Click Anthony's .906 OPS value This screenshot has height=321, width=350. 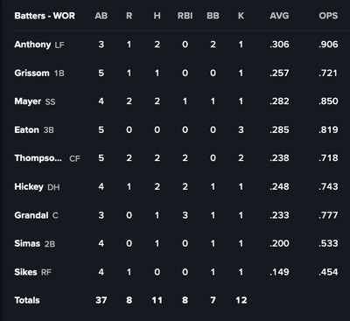tap(328, 45)
